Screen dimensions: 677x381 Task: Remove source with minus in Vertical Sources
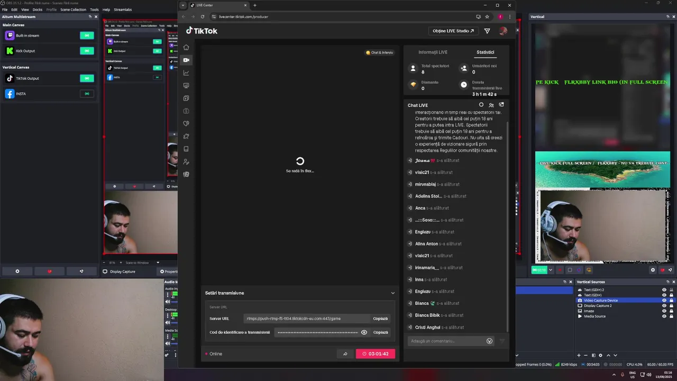pyautogui.click(x=586, y=355)
